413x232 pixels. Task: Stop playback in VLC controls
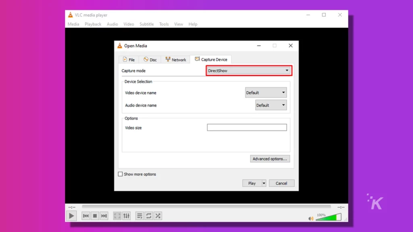click(95, 216)
